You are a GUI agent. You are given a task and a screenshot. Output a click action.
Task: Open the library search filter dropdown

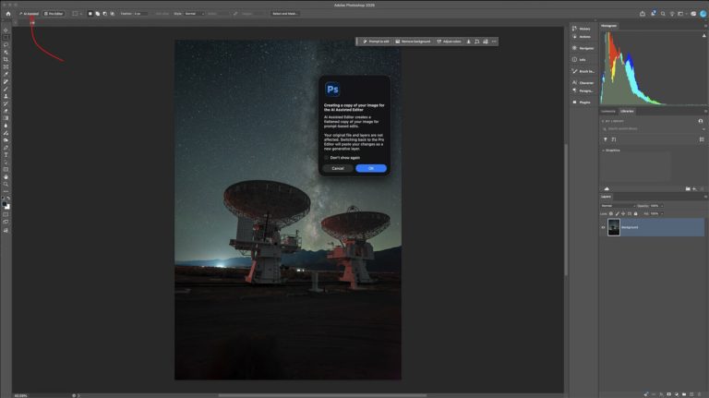tap(703, 129)
